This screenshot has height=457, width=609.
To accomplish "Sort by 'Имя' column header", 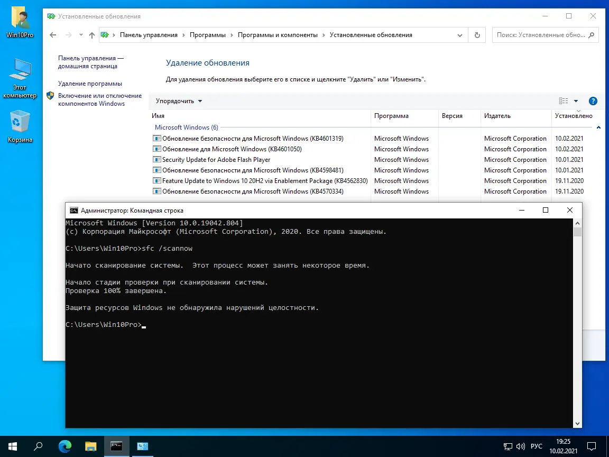I will click(x=260, y=116).
